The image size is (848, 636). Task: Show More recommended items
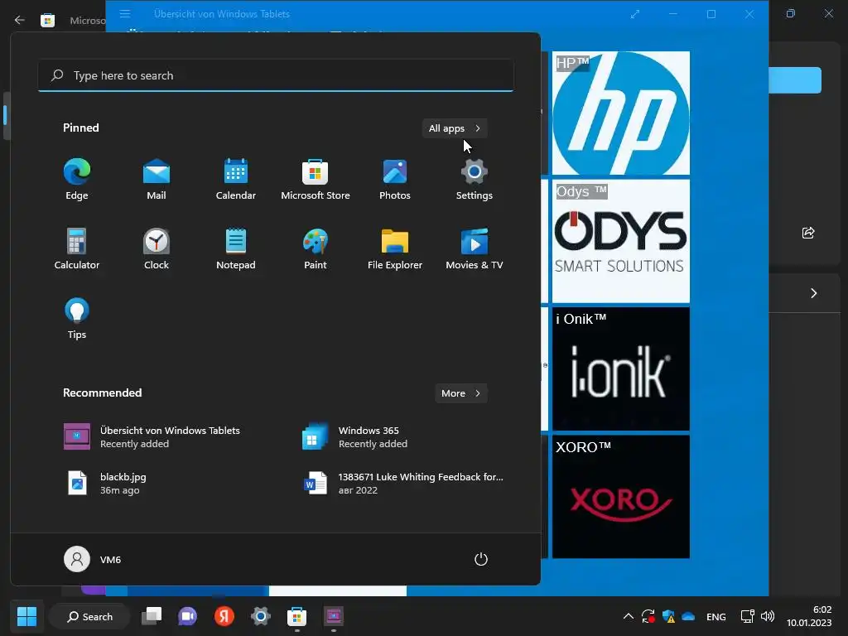pyautogui.click(x=460, y=393)
